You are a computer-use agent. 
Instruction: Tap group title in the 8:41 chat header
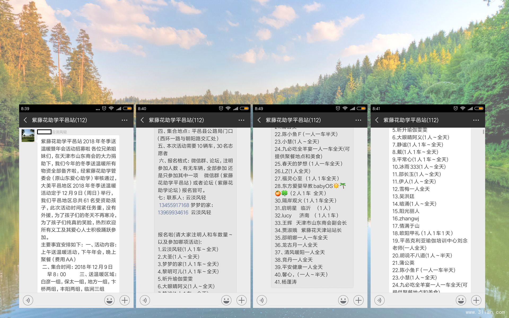[411, 120]
